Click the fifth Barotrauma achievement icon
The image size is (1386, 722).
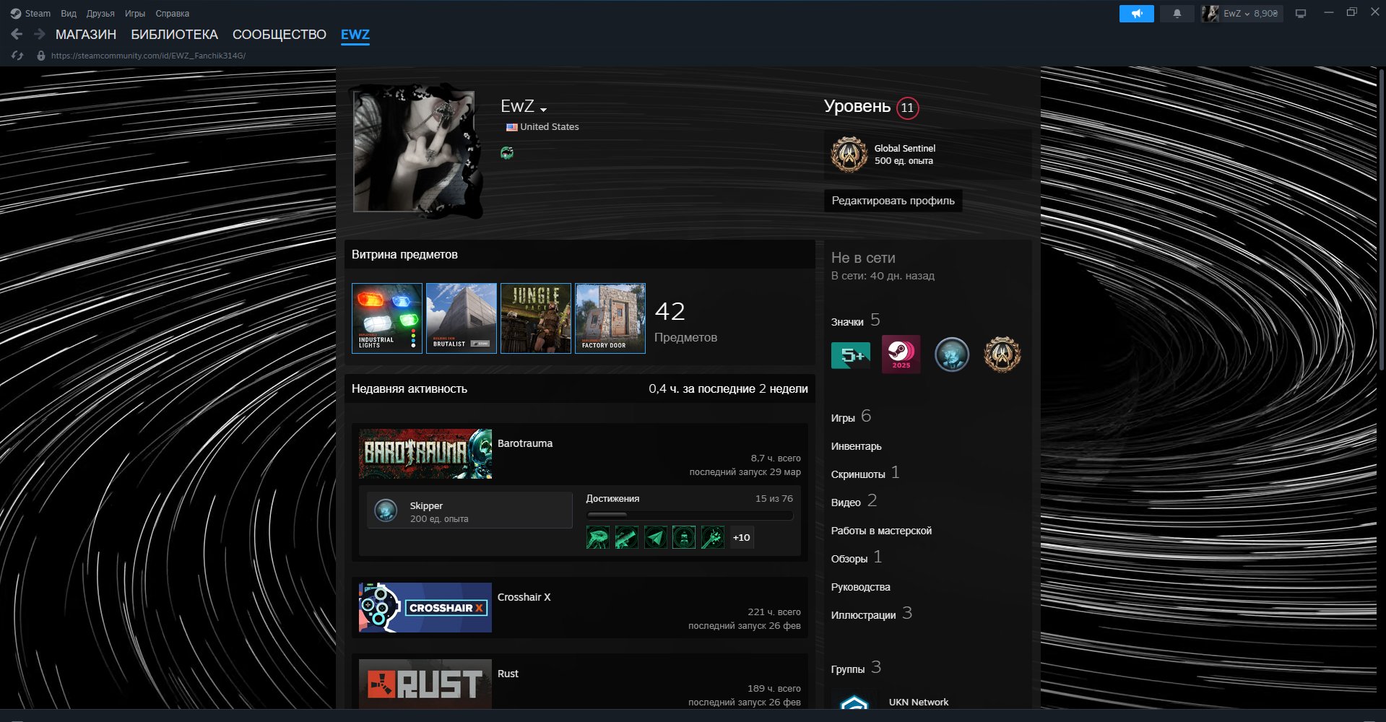(713, 537)
